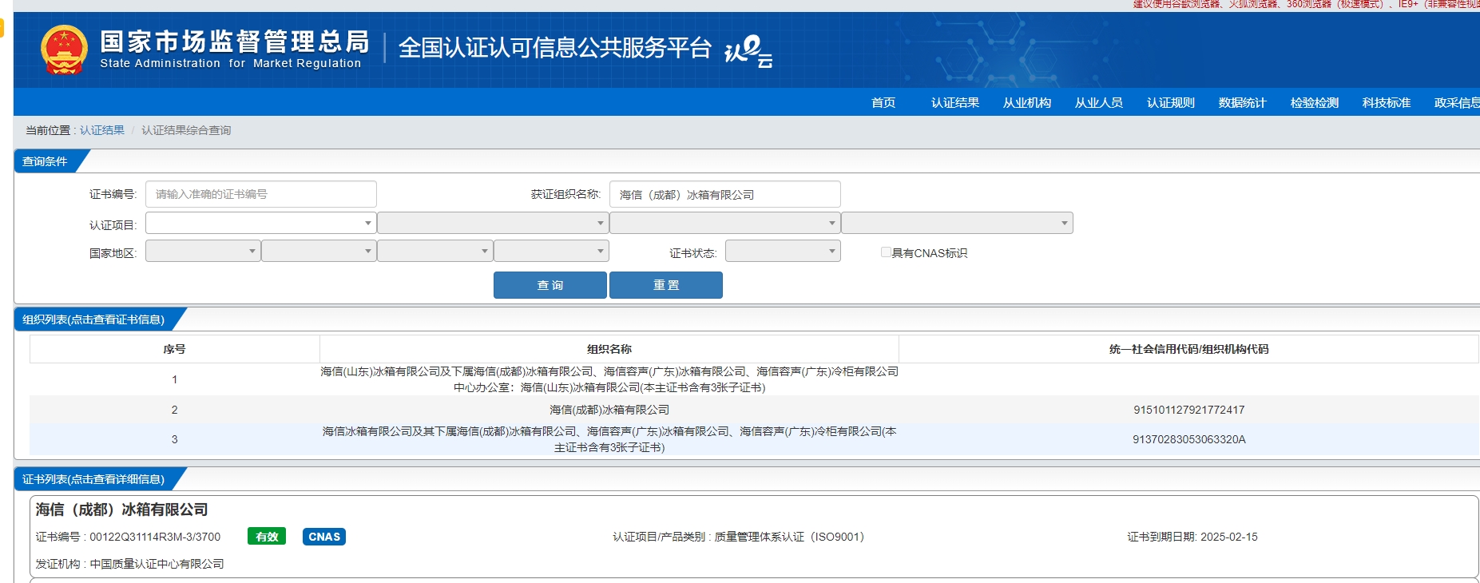Select row 2 海信(成都)冰箱有限公司
This screenshot has width=1480, height=583.
[x=754, y=410]
